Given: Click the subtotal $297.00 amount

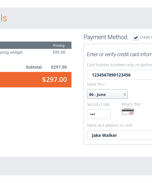Looking at the screenshot, I should tap(59, 67).
